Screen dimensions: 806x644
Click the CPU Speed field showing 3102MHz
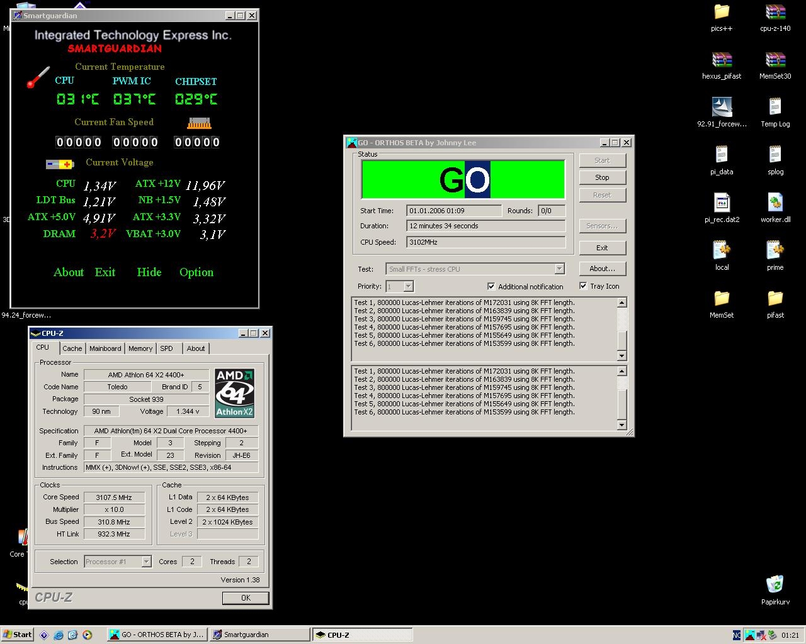[x=485, y=242]
